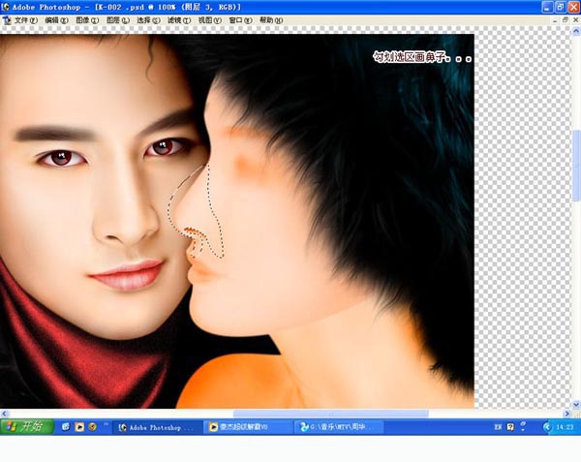Click the vertical scrollbar thumb

(576, 166)
